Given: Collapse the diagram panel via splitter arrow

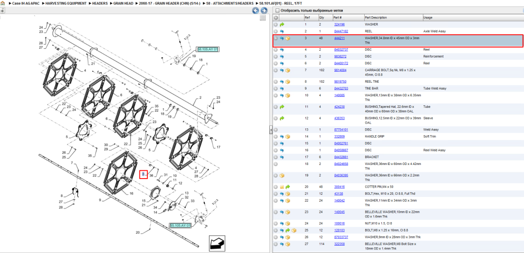Looking at the screenshot, I should (x=271, y=130).
